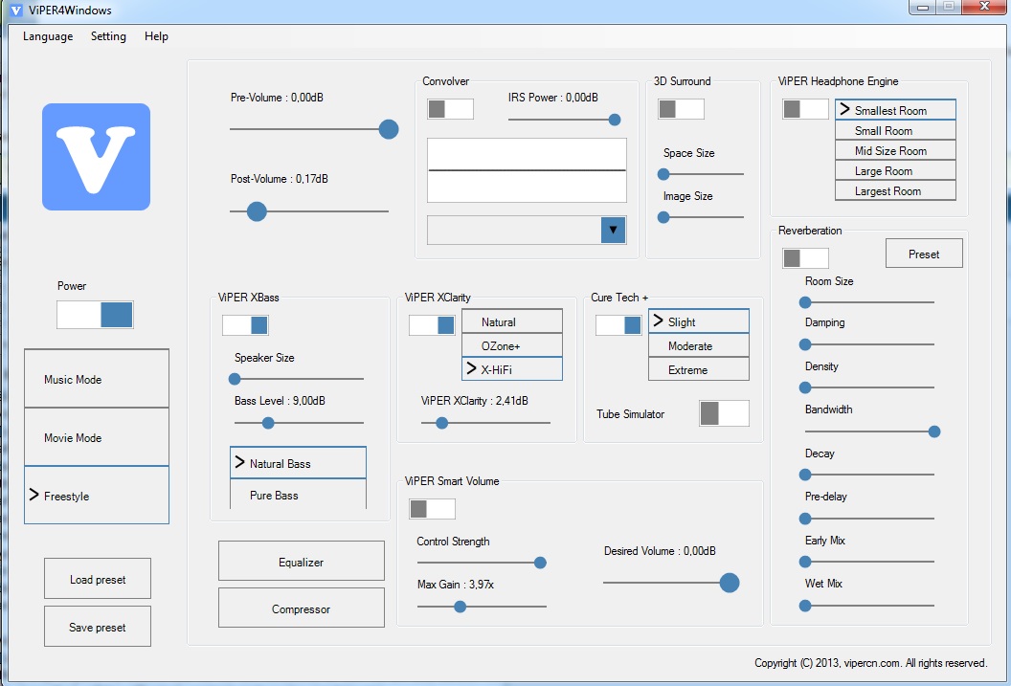Open the Help menu
Image resolution: width=1011 pixels, height=686 pixels.
click(156, 36)
